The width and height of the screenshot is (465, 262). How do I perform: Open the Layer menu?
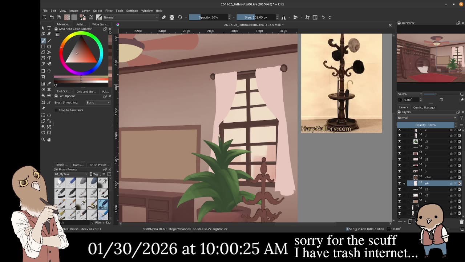coord(86,11)
